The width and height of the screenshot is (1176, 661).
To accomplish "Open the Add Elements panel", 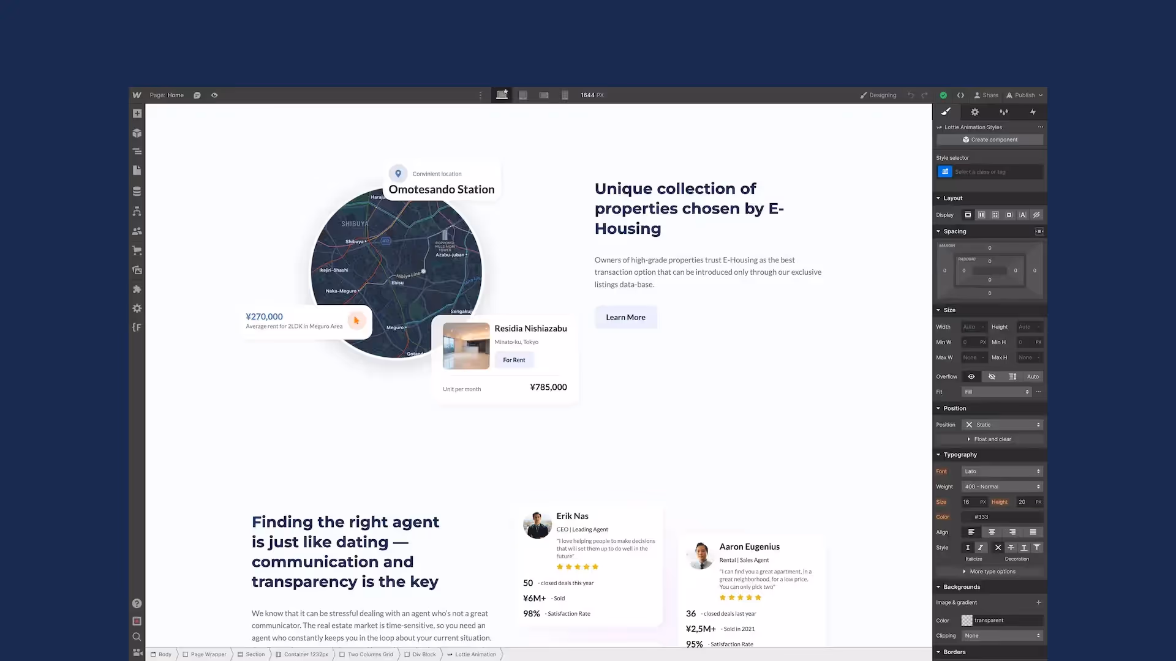I will 137,113.
